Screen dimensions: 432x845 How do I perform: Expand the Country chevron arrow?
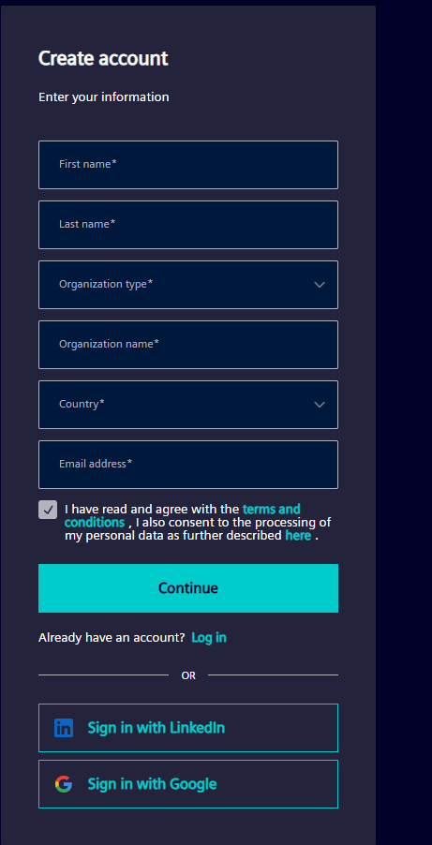pos(320,405)
